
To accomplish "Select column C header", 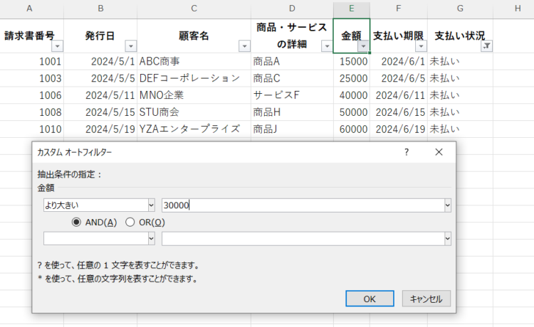I will click(x=194, y=9).
